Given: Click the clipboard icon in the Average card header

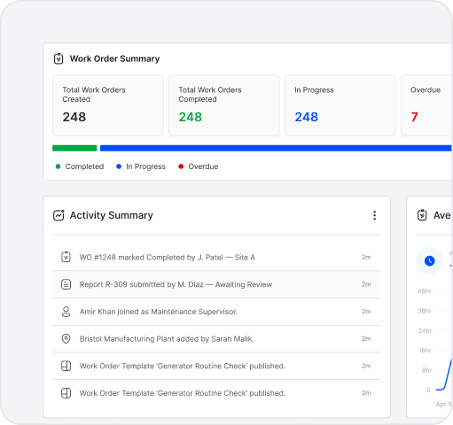Looking at the screenshot, I should coord(422,215).
